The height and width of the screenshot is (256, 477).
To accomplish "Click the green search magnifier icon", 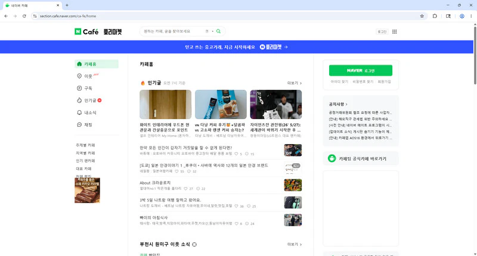I will 218,31.
